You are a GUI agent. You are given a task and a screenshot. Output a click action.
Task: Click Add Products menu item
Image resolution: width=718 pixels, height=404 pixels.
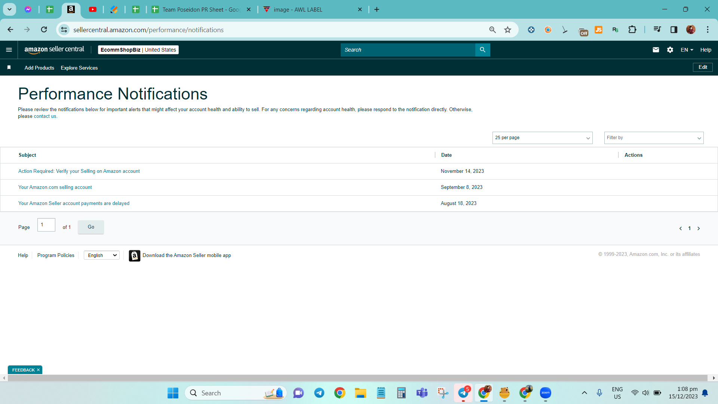(39, 68)
